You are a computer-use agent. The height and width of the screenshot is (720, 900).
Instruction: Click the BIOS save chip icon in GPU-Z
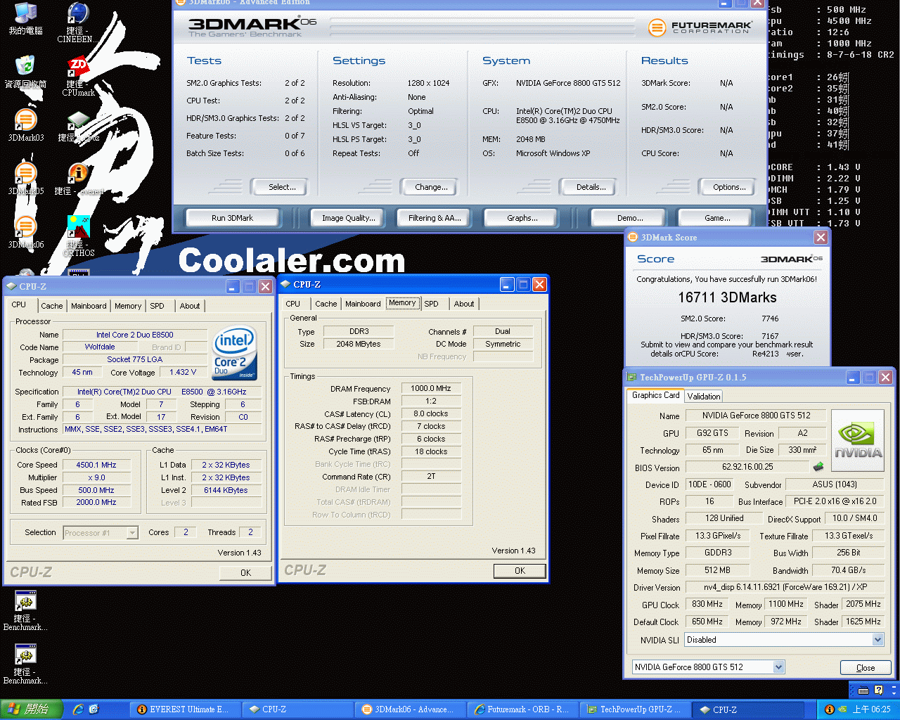click(x=818, y=466)
